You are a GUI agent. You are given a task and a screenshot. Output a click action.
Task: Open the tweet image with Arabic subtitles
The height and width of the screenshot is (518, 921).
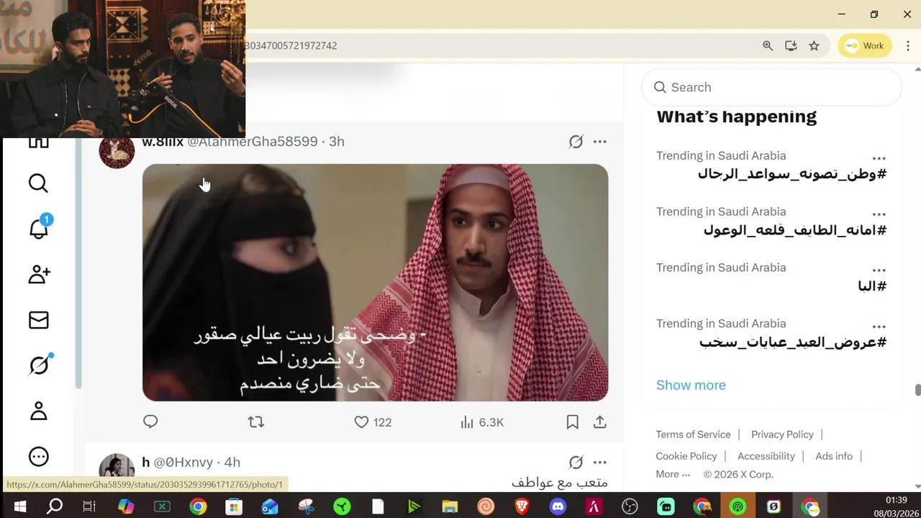click(375, 282)
